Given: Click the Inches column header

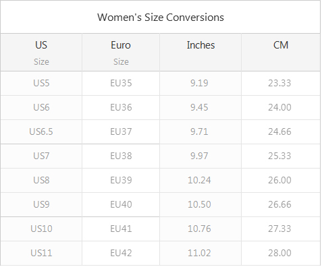Looking at the screenshot, I should 200,53.
